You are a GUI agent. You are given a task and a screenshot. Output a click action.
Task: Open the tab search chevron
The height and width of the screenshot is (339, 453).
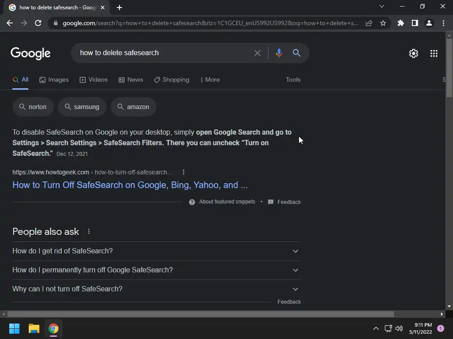pos(382,6)
